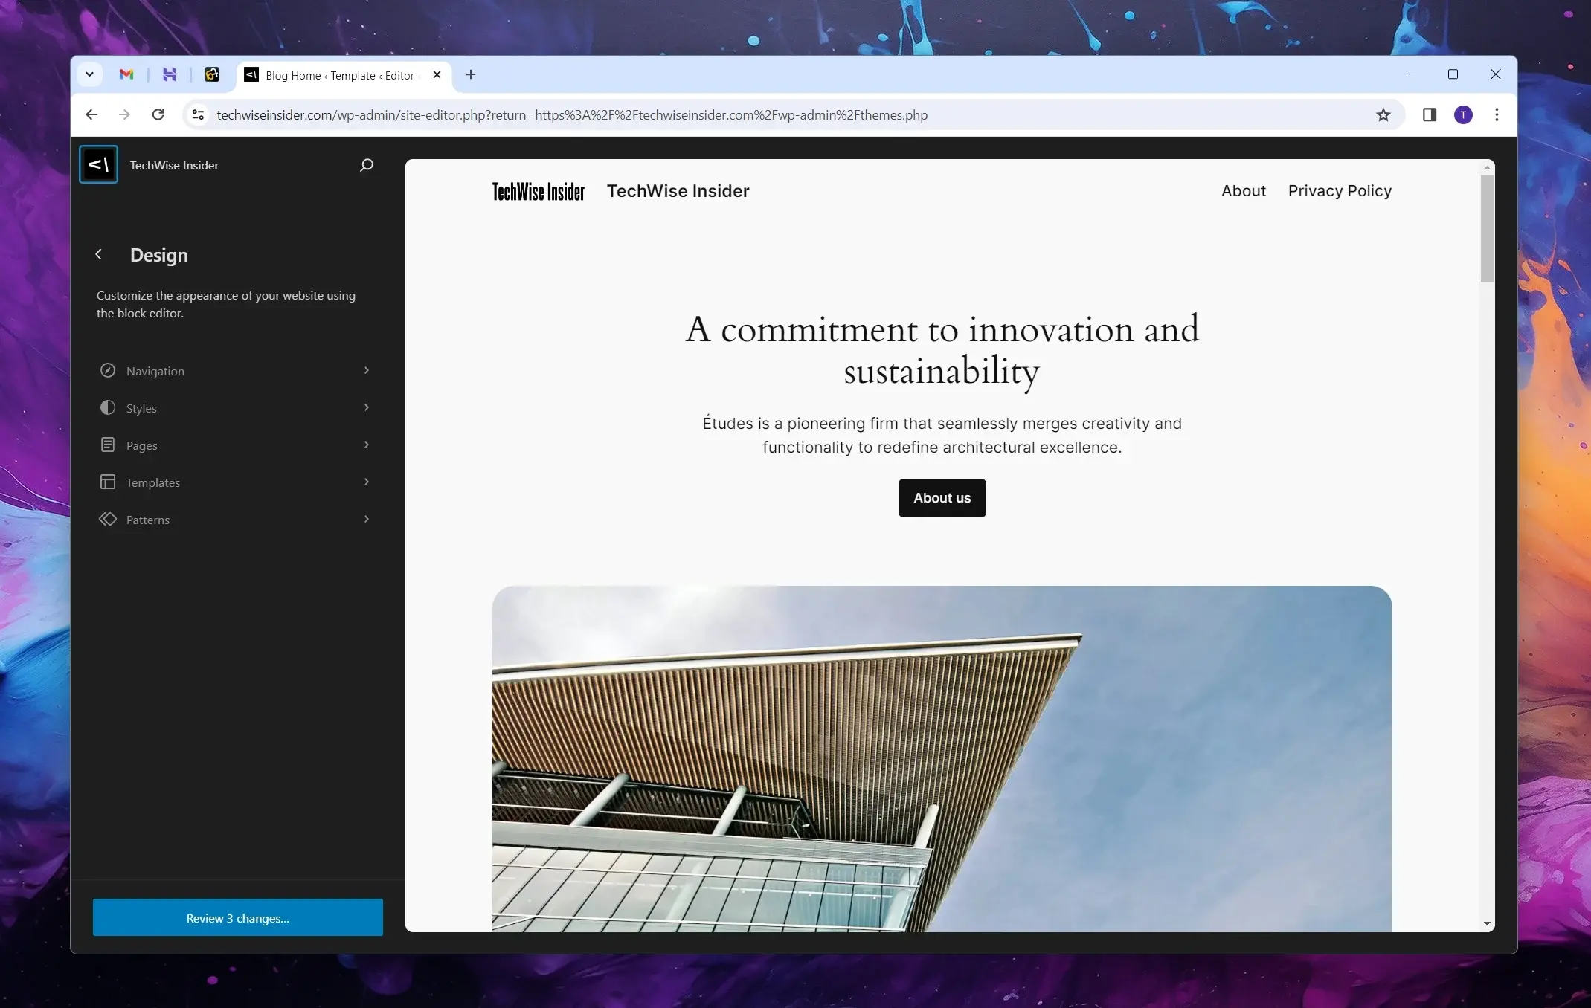Select the Blog Home Template Editor tab
Image resolution: width=1591 pixels, height=1008 pixels.
click(x=342, y=75)
